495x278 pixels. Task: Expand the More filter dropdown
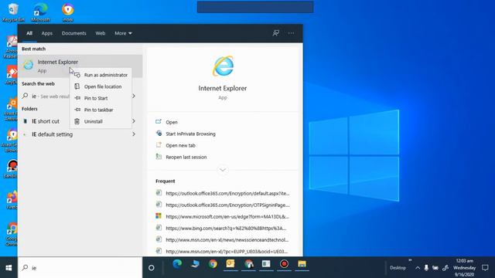[123, 33]
